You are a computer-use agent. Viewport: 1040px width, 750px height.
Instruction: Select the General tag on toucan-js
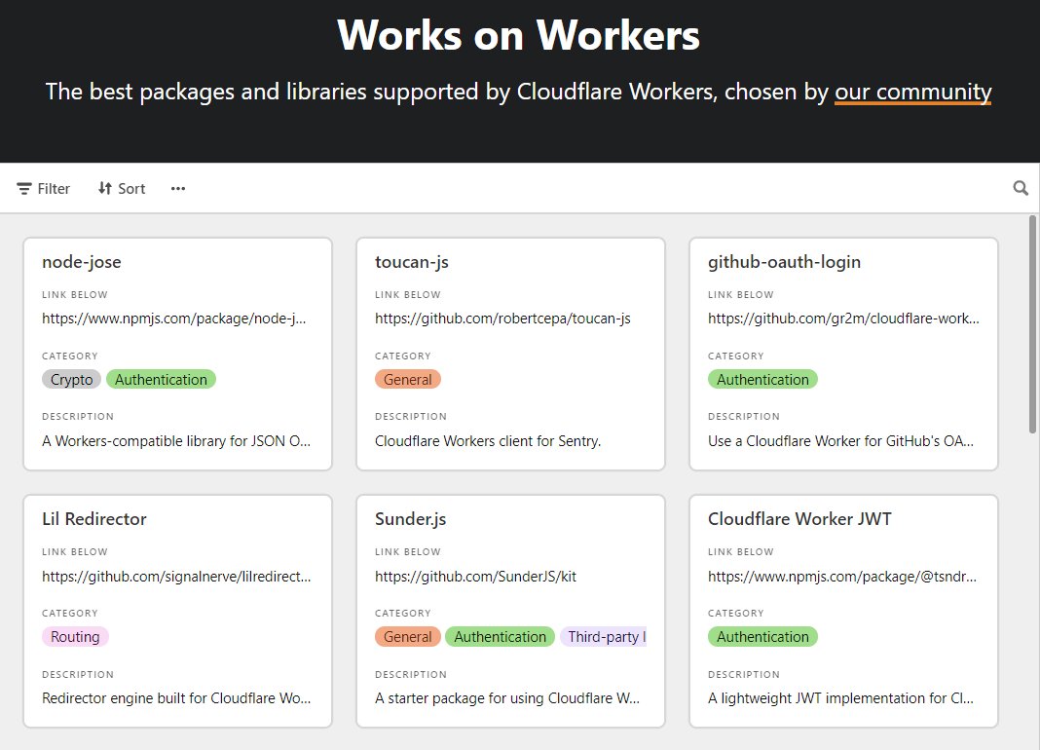408,379
